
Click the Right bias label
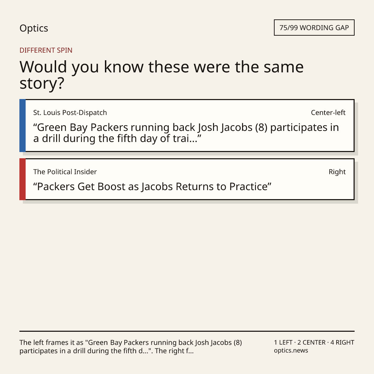(337, 172)
